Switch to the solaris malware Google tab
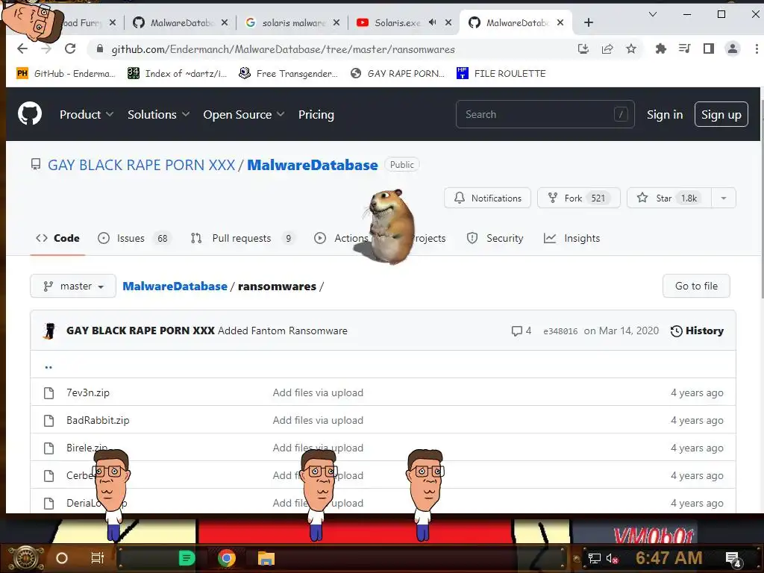This screenshot has height=573, width=764. click(x=292, y=22)
